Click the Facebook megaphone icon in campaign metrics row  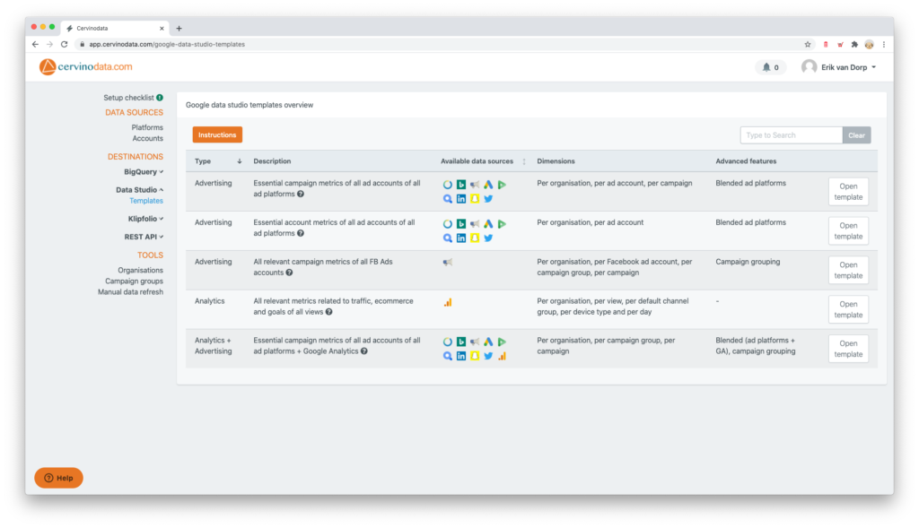(x=475, y=185)
